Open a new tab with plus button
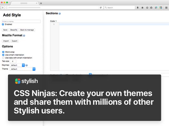 [x=41, y=3]
